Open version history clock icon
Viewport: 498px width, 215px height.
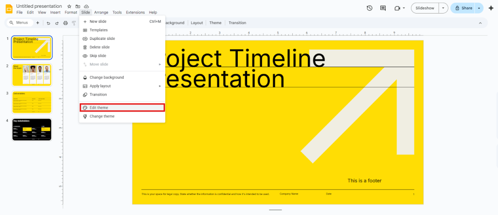369,8
